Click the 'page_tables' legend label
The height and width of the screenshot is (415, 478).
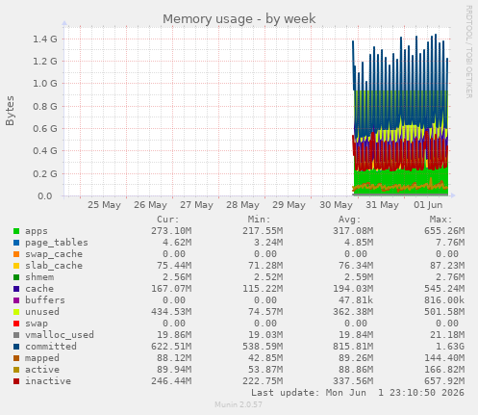[57, 243]
